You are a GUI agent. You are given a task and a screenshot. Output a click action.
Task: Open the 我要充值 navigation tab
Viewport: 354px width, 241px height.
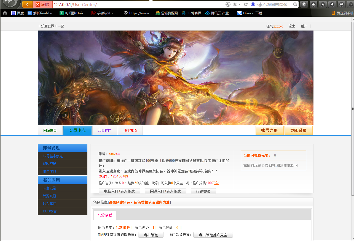[x=130, y=130]
